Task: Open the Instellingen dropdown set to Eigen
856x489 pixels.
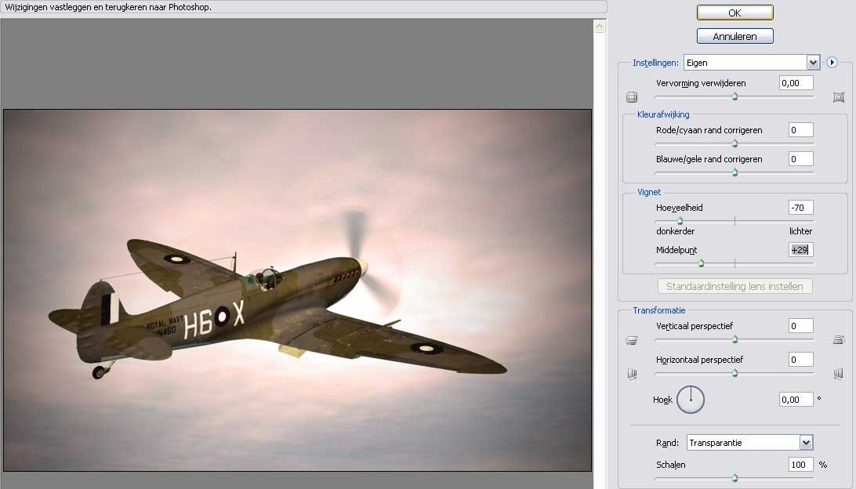Action: tap(752, 62)
